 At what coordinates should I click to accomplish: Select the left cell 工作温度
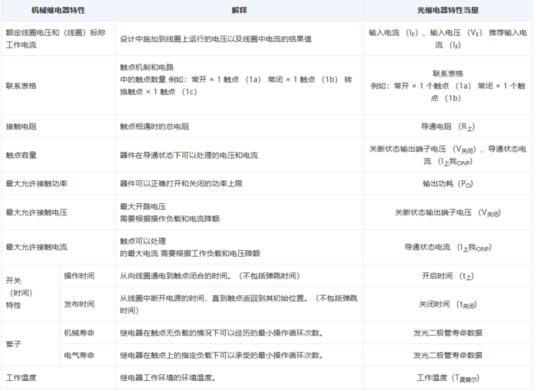58,378
